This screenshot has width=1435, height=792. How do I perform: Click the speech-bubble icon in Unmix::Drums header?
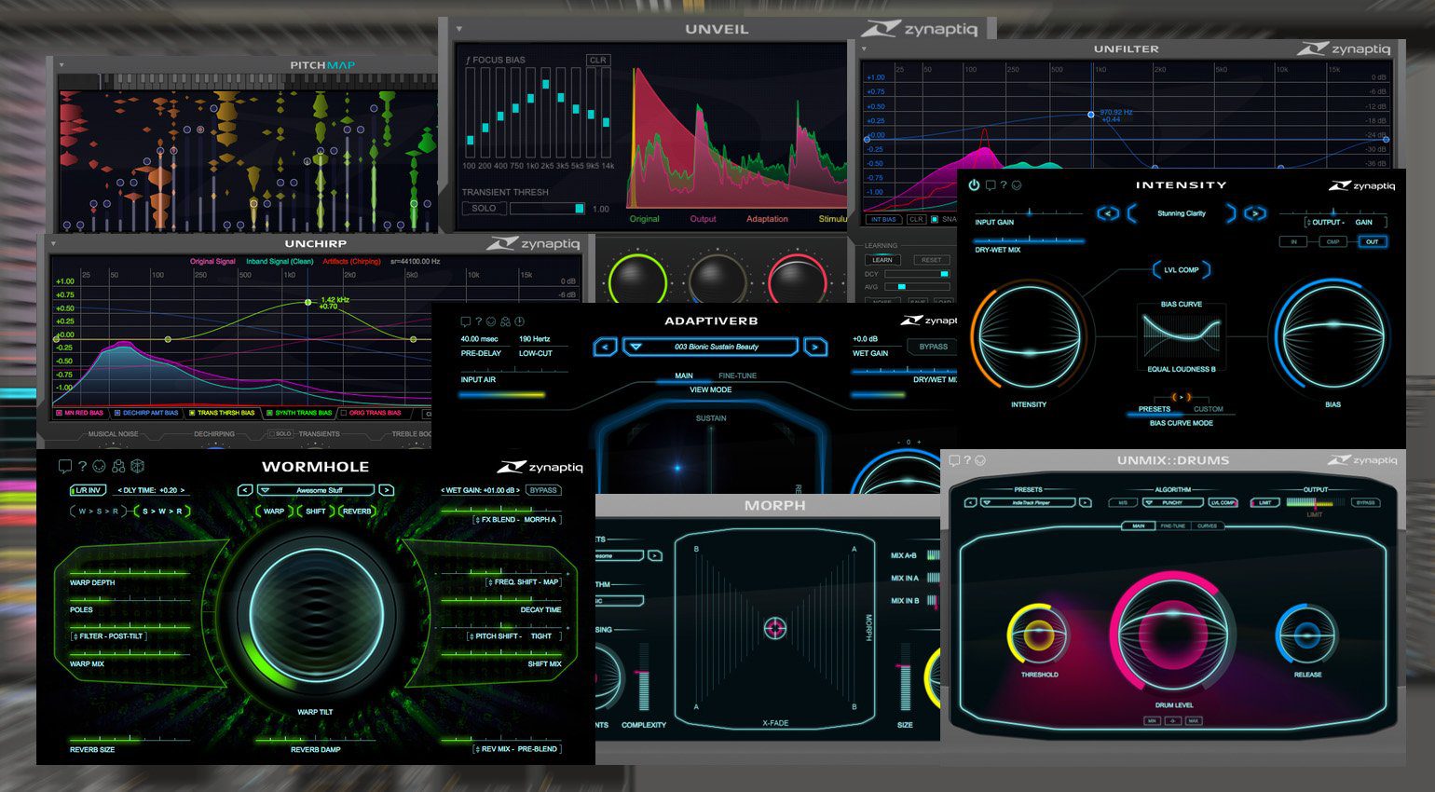(955, 460)
